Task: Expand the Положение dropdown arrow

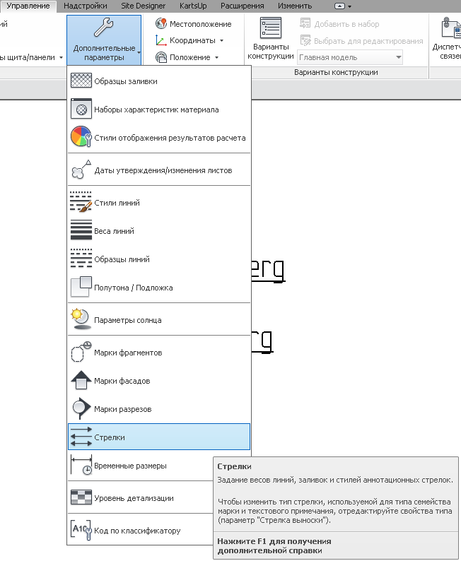Action: point(216,58)
